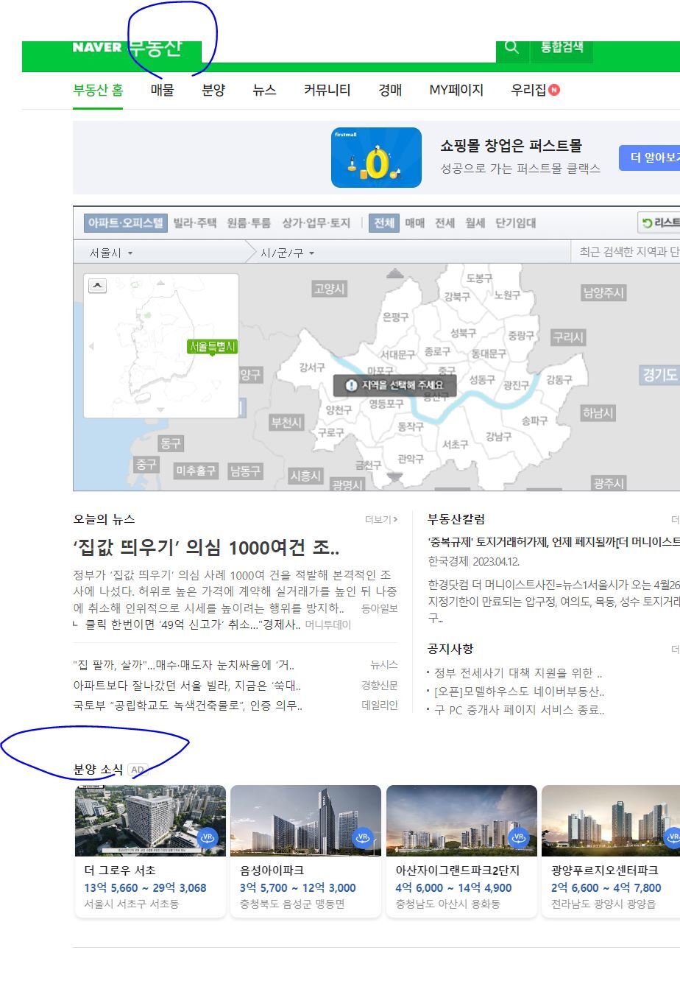Screen dimensions: 680x992
Task: Select 원룸·투룸 property type
Action: (x=249, y=222)
